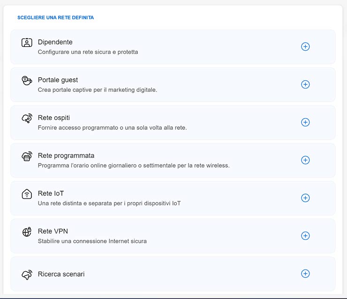Add a Dipendente network with plus button
Viewport: 347px width, 299px height.
(305, 47)
